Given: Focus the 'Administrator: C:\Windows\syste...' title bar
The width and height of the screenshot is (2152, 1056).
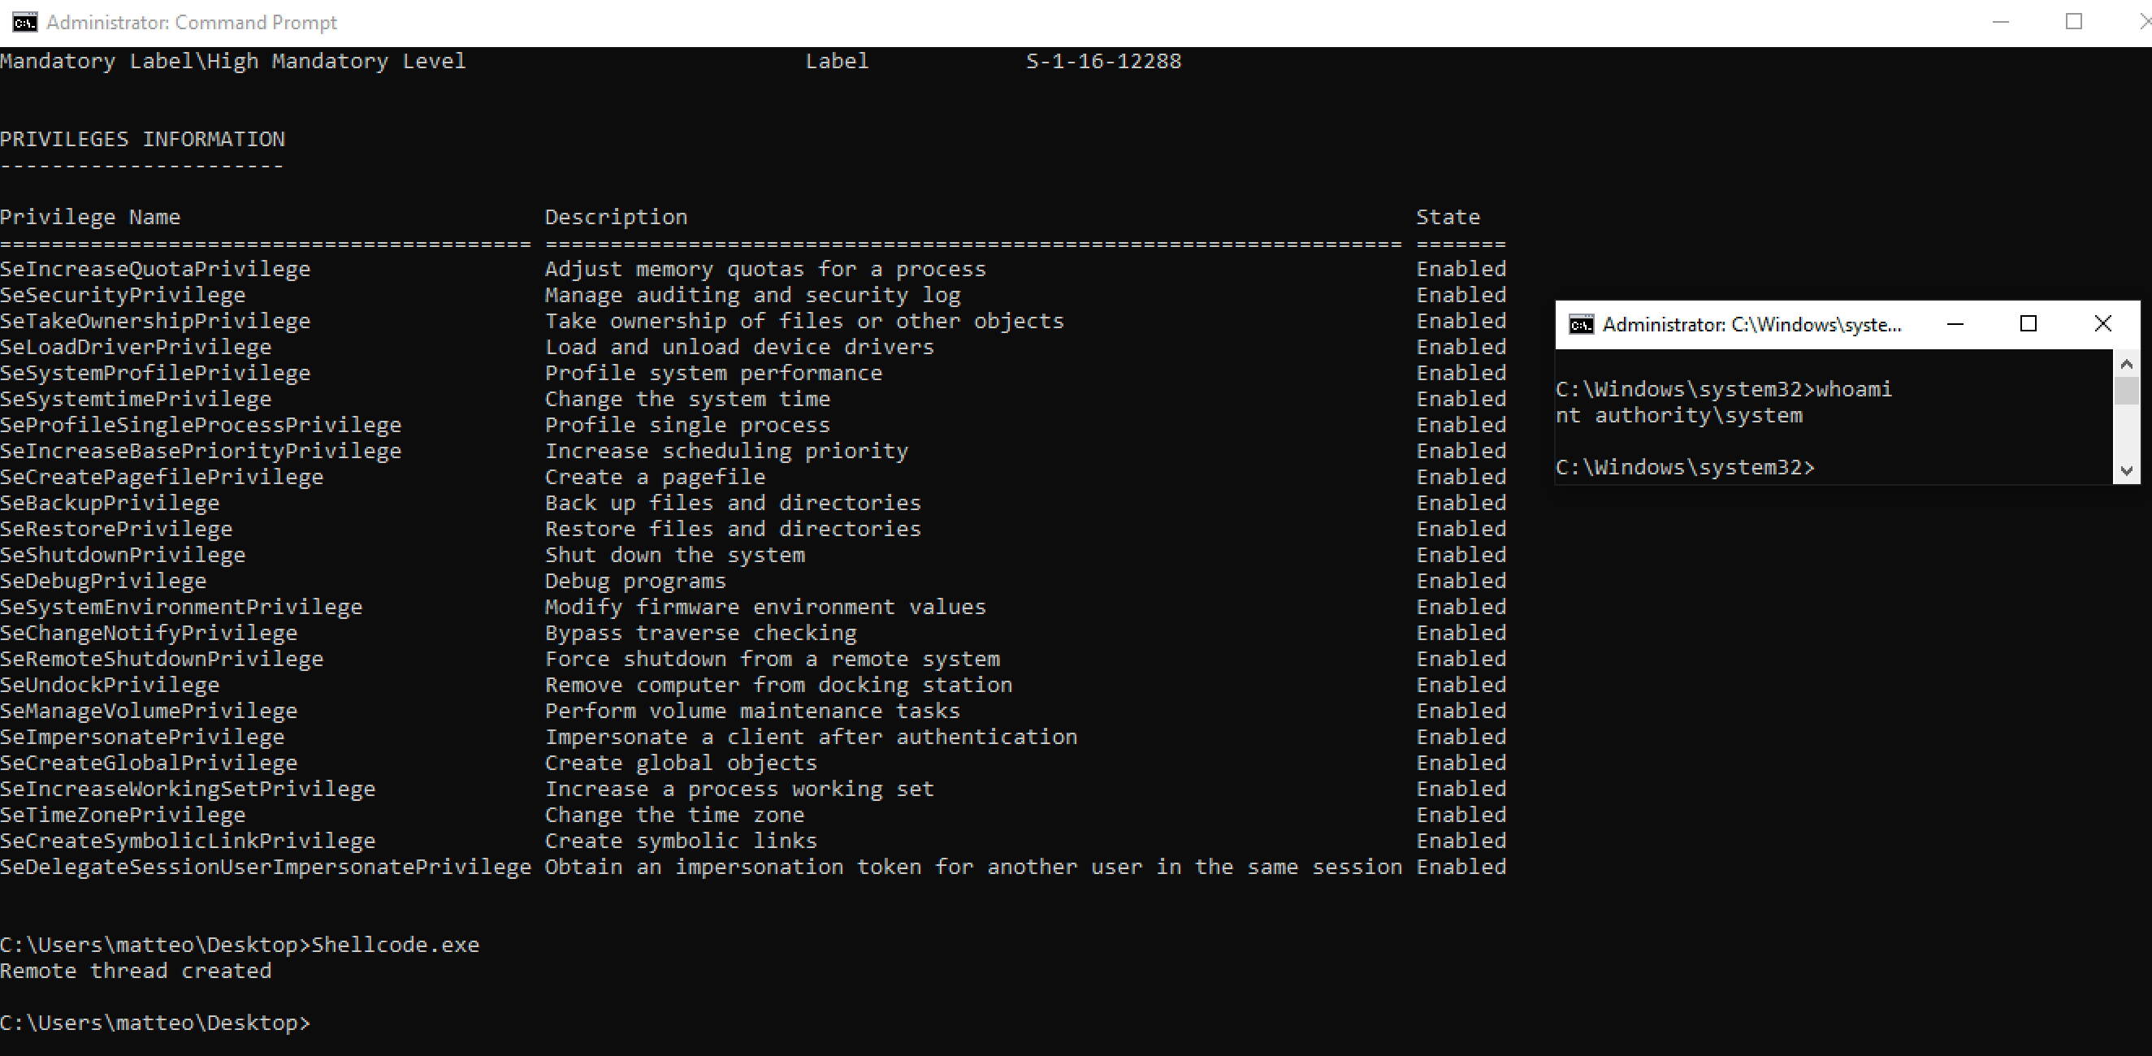Looking at the screenshot, I should pos(1751,325).
